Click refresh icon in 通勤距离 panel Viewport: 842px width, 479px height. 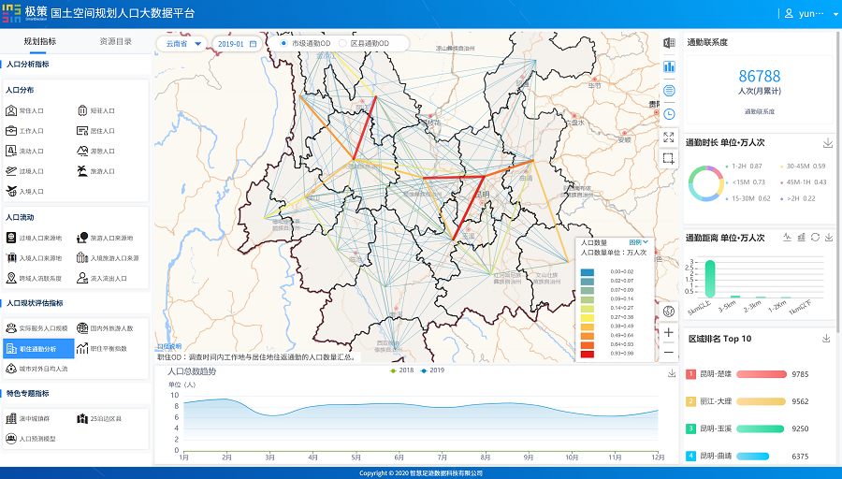pyautogui.click(x=815, y=238)
